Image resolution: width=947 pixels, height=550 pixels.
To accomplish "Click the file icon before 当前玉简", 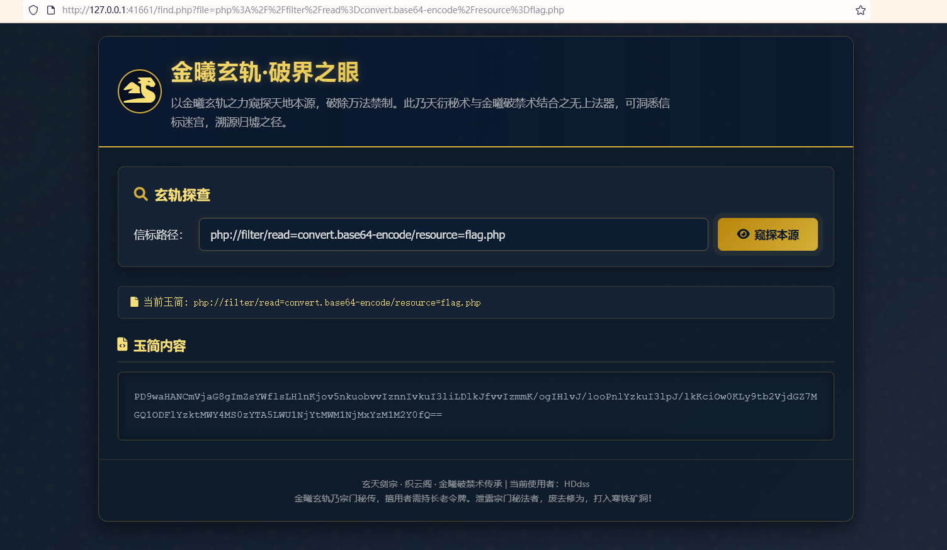I will tap(134, 302).
